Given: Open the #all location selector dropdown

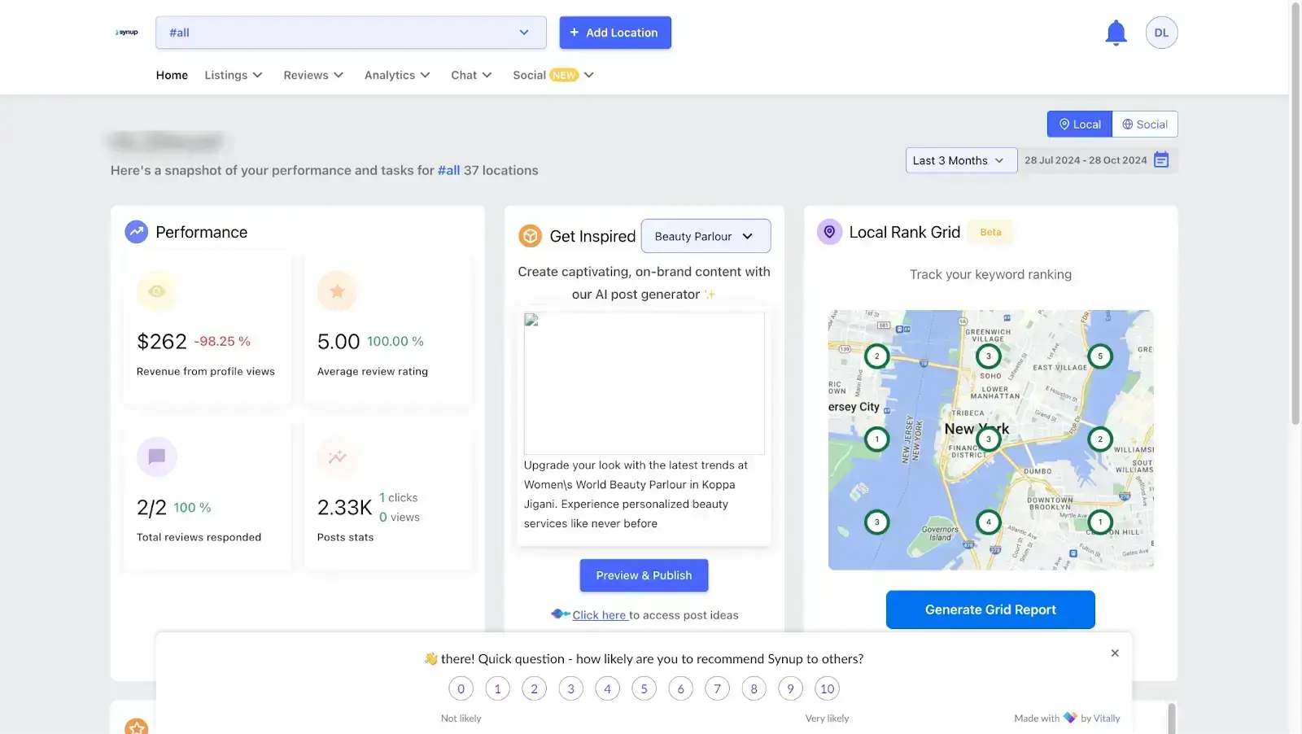Looking at the screenshot, I should (351, 33).
